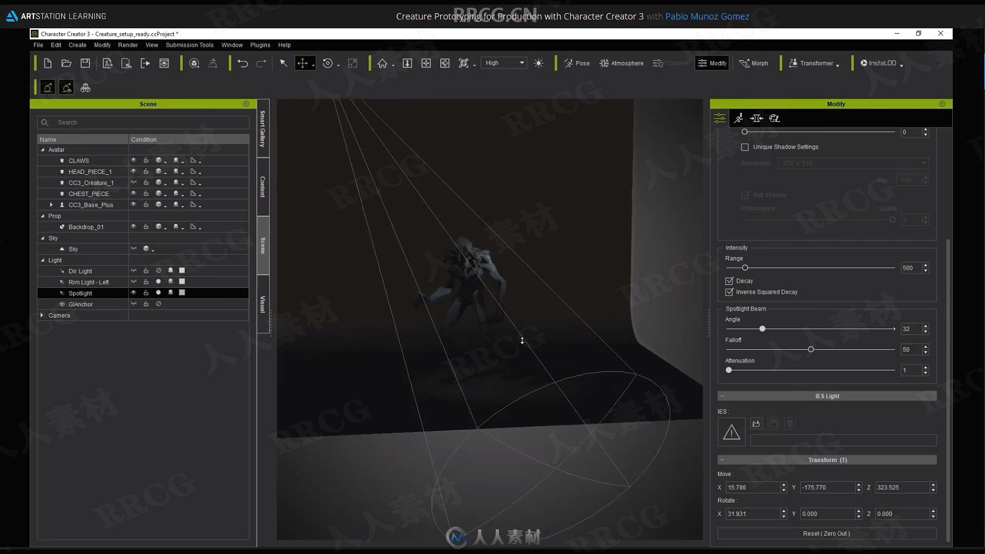Screen dimensions: 985x554
Task: Click the Rotate X value field
Action: (753, 513)
